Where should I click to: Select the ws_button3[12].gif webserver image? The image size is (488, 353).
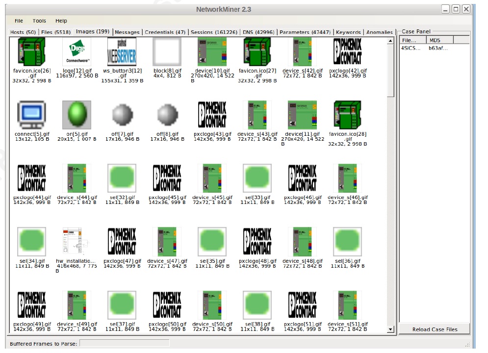coord(122,51)
